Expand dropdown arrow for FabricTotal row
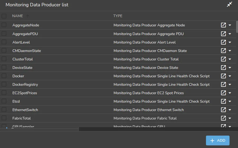This screenshot has height=148, width=238. 230,118
